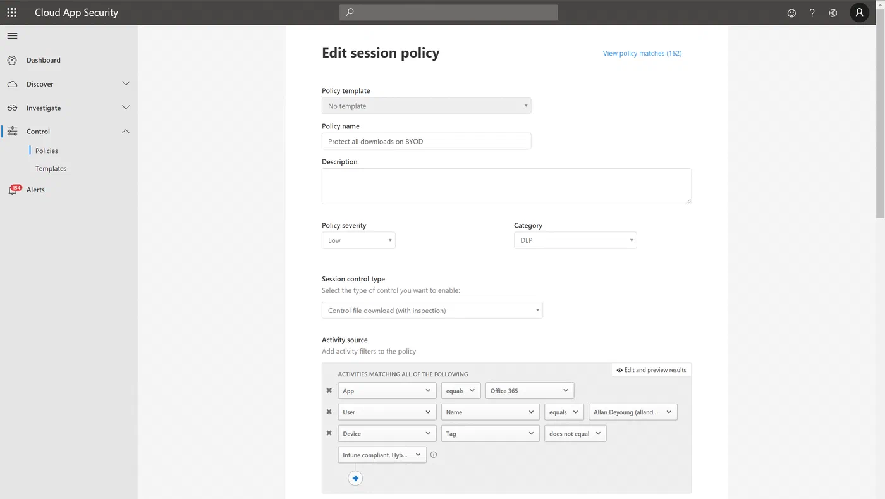The image size is (885, 499).
Task: Open the user account avatar
Action: tap(860, 13)
